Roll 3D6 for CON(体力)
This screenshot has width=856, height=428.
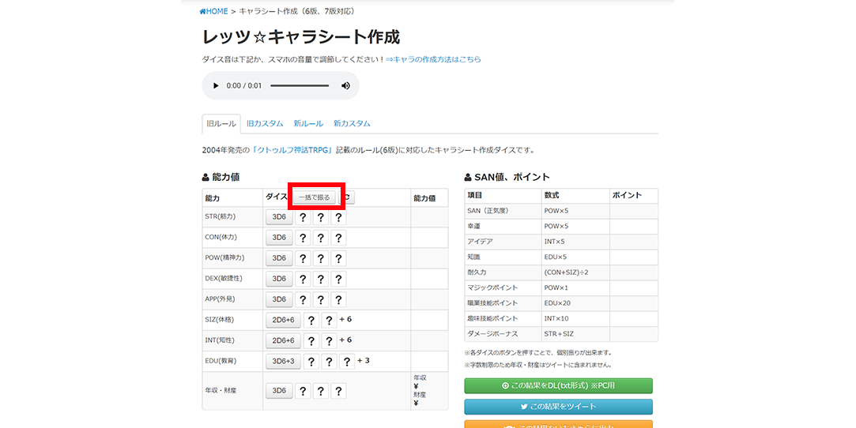point(279,238)
